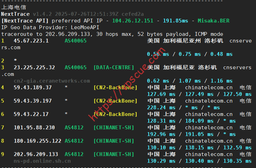This screenshot has height=168, width=256.
Task: Click hop 7 IP address 101.95.88.230
Action: [34, 128]
